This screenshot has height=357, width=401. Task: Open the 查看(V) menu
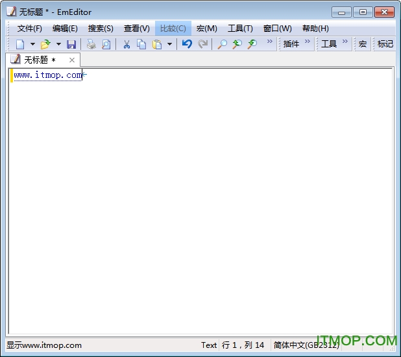tap(136, 29)
